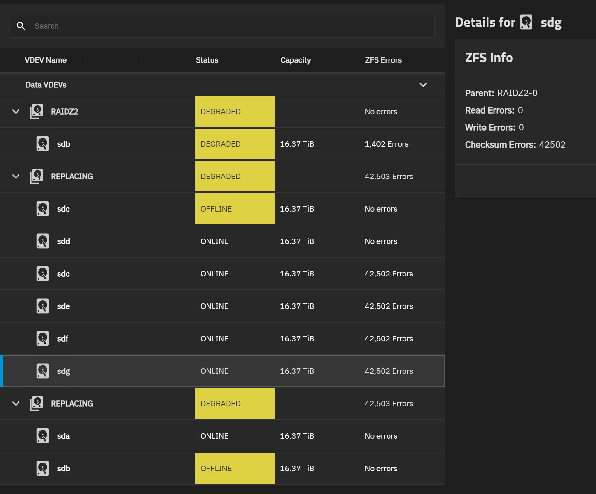Click the first REPLACING vdev icon
Viewport: 596px width, 494px height.
click(x=36, y=176)
